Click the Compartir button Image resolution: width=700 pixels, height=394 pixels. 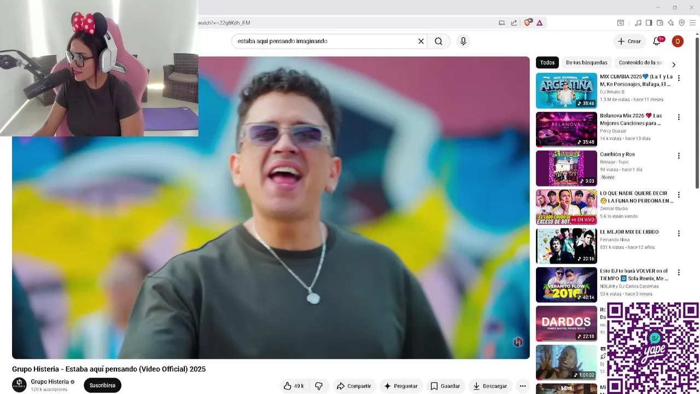click(354, 386)
